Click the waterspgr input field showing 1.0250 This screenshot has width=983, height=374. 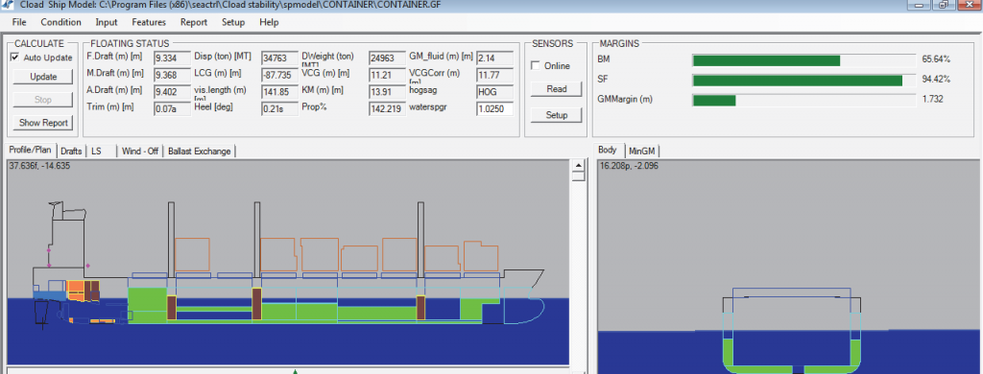tap(494, 109)
